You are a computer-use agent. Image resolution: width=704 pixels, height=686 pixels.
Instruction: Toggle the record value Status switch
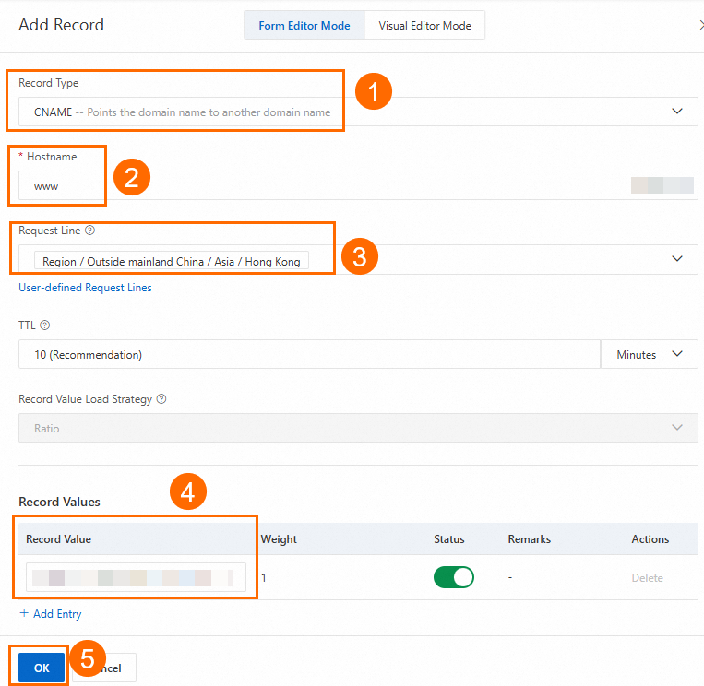pos(453,577)
